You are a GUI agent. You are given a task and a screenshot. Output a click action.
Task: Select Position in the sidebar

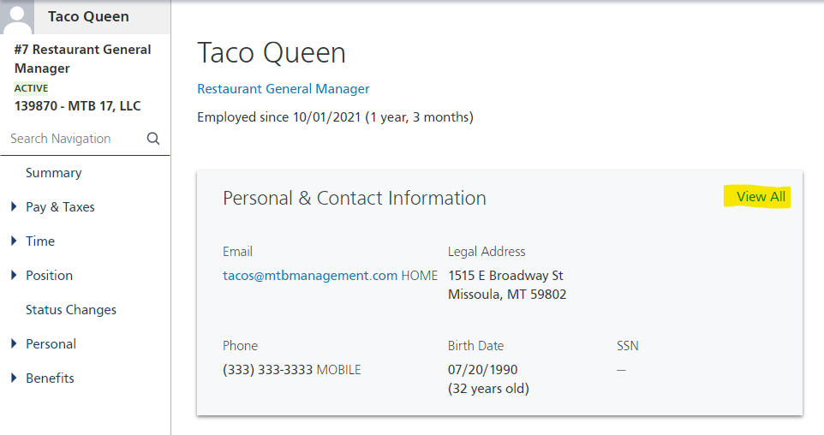[49, 276]
